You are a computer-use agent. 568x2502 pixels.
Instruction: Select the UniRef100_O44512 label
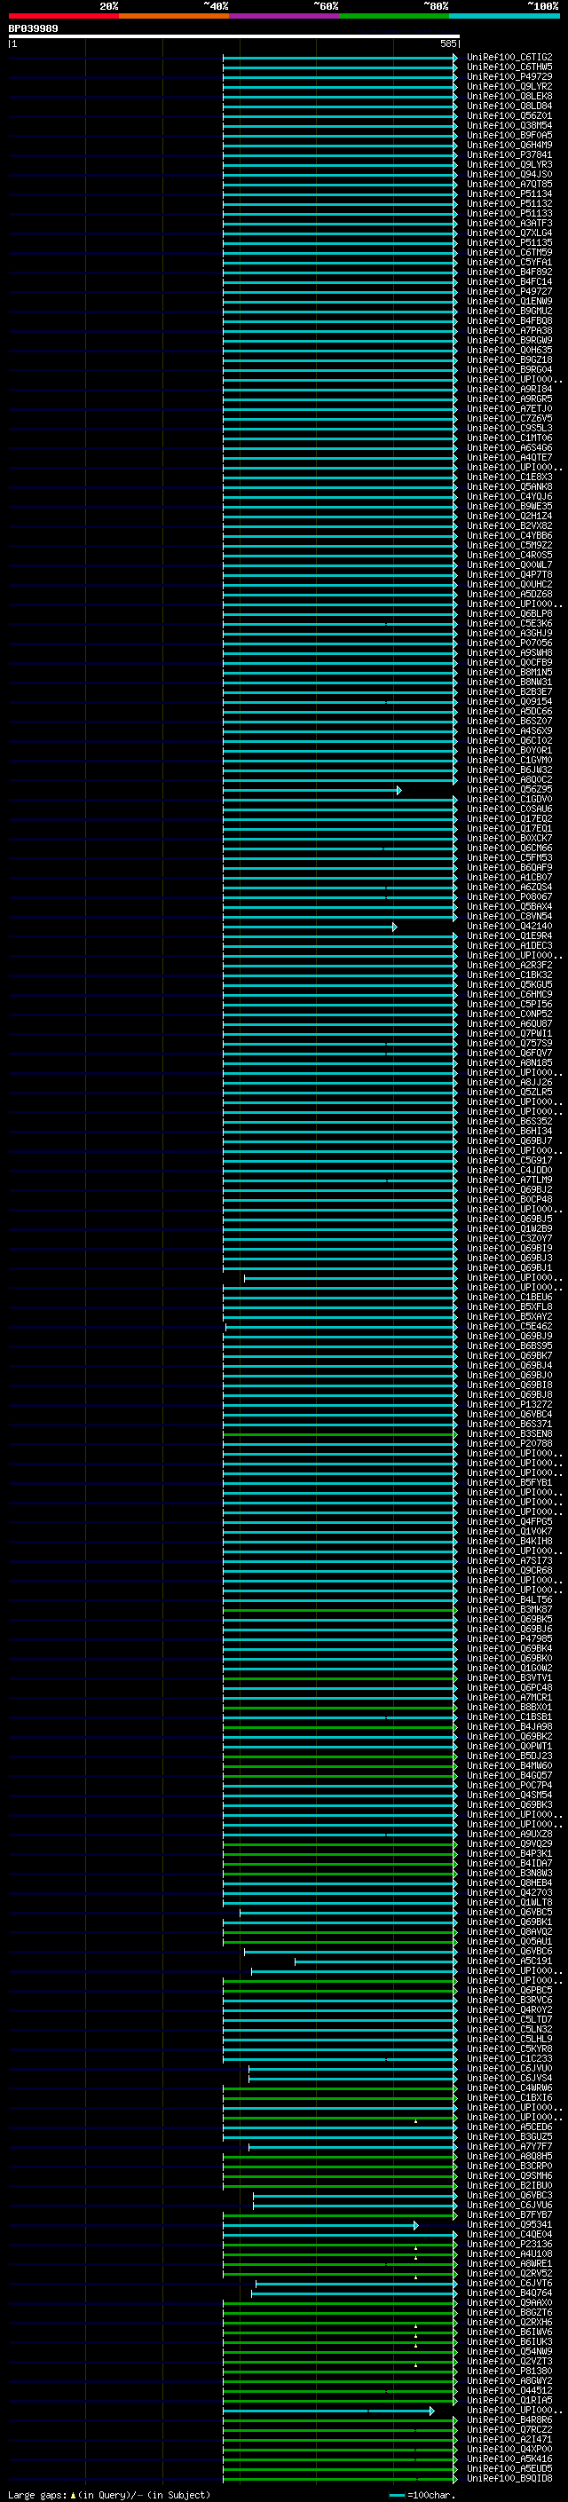[509, 2391]
